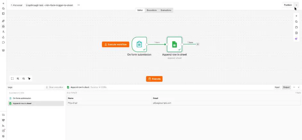Click the priya@example.com cell
302x140 pixels.
click(x=226, y=103)
